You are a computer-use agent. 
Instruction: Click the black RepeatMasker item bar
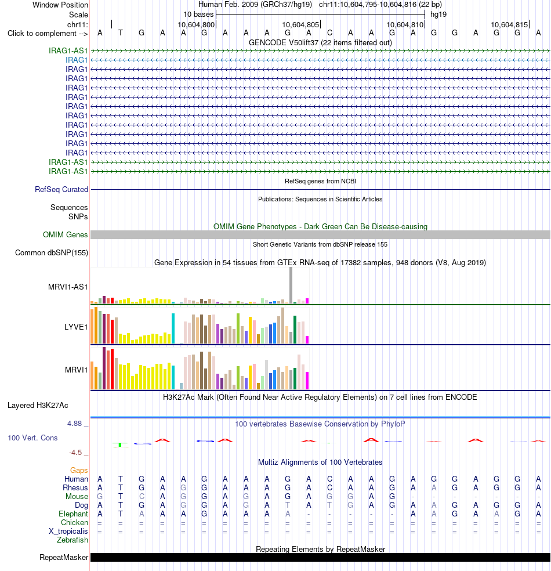coord(320,558)
